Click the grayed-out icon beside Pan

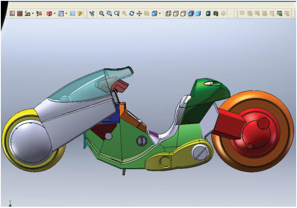147,14
